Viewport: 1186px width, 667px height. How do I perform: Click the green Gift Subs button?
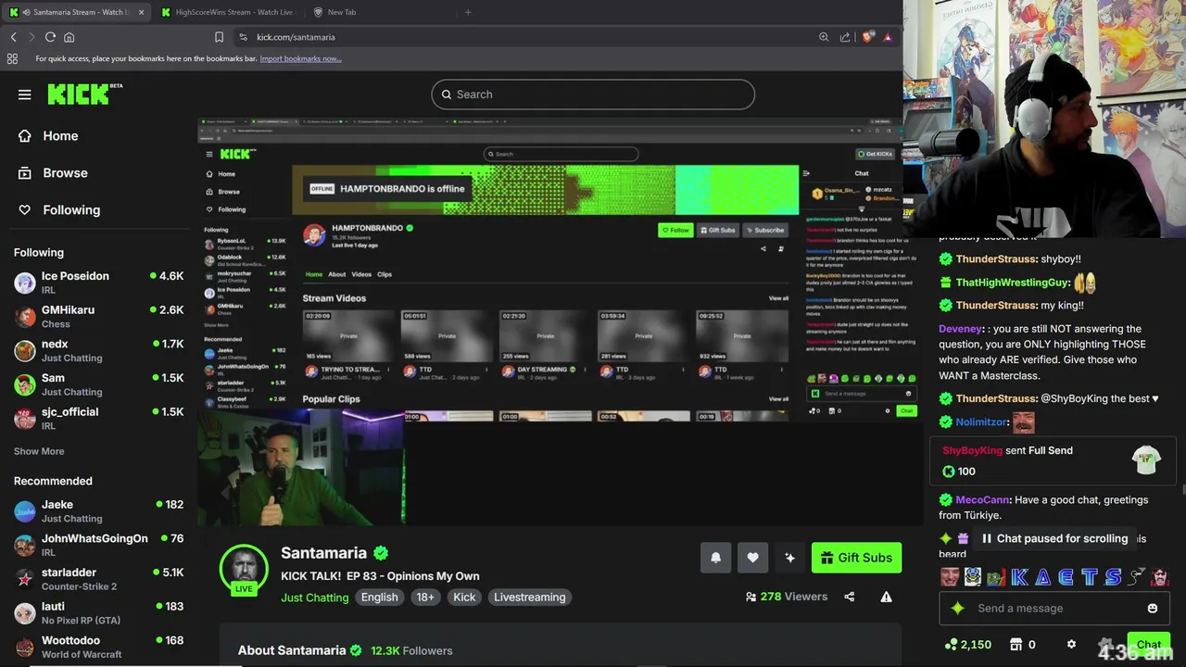coord(856,558)
